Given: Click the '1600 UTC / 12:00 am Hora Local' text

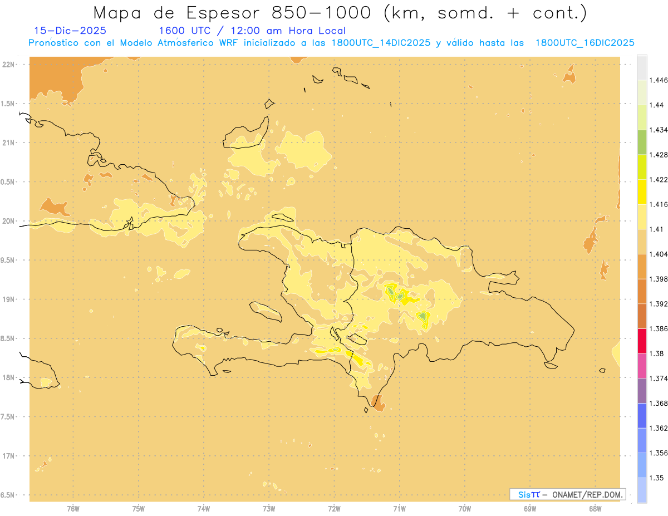Looking at the screenshot, I should click(252, 31).
